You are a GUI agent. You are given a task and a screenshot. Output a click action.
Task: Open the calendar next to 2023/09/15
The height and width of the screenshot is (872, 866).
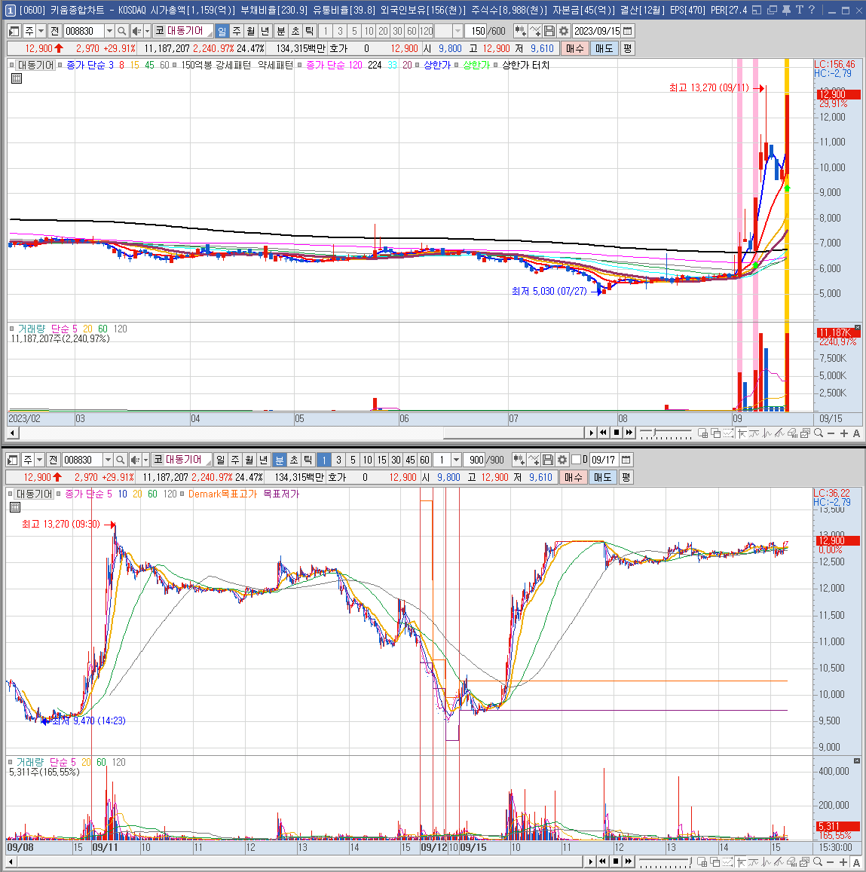pos(627,31)
